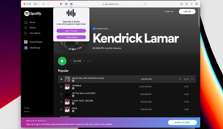Click the Convusic extension icon in the toolbar

[71, 4]
